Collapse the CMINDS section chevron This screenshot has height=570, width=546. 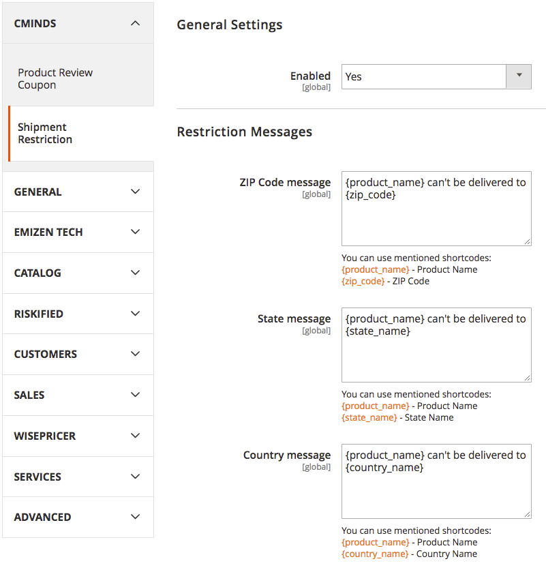[135, 23]
